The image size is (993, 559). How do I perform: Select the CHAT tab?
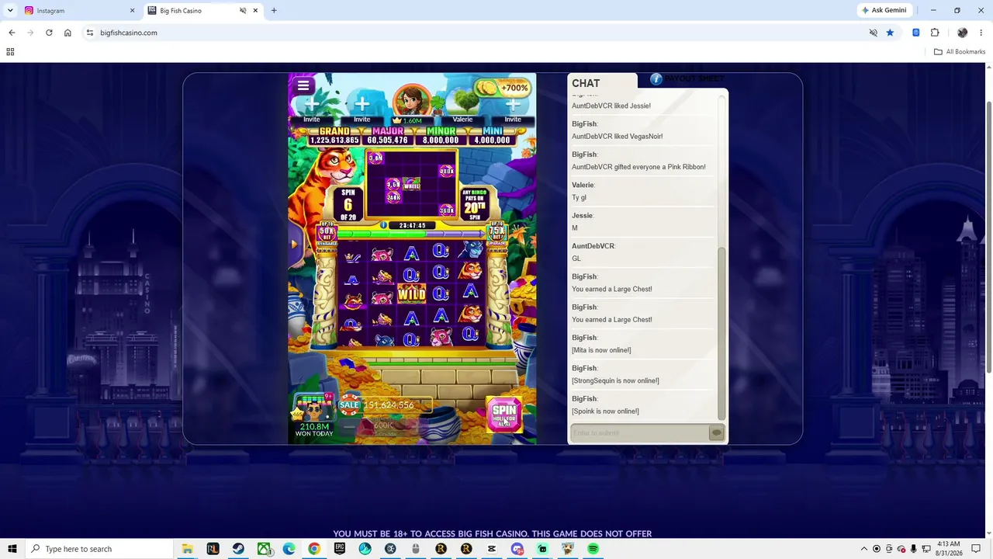pyautogui.click(x=602, y=82)
